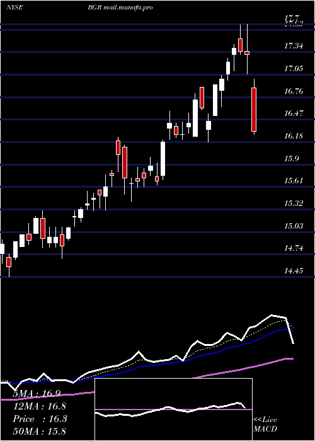This screenshot has height=441, width=315.
Task: Click the MACD inset chart panel
Action: tap(173, 409)
